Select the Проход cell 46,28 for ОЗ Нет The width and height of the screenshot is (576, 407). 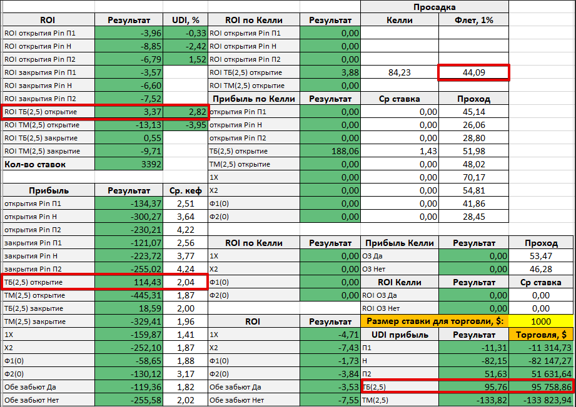pyautogui.click(x=541, y=269)
